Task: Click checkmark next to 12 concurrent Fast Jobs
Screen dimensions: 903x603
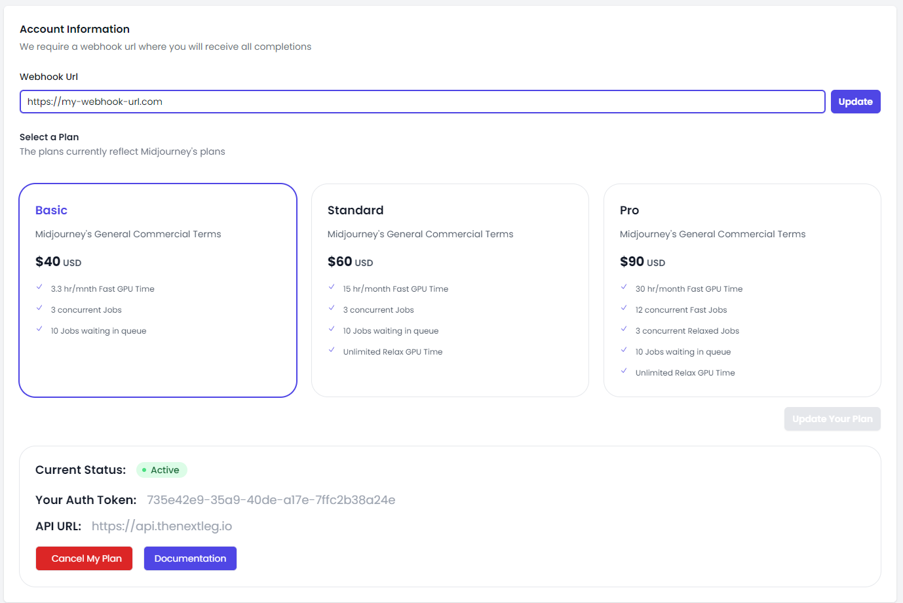Action: pyautogui.click(x=624, y=308)
